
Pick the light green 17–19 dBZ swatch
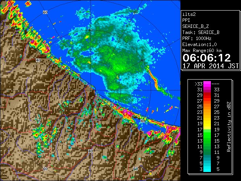[x=207, y=129]
